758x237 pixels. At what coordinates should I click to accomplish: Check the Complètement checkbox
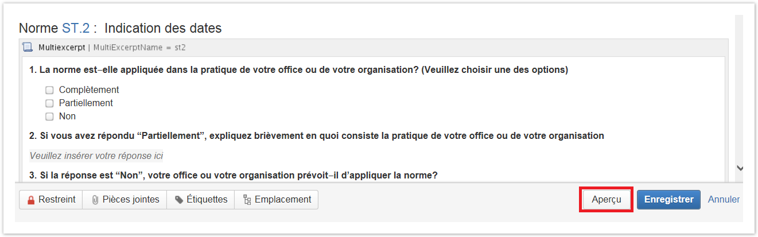pyautogui.click(x=49, y=90)
